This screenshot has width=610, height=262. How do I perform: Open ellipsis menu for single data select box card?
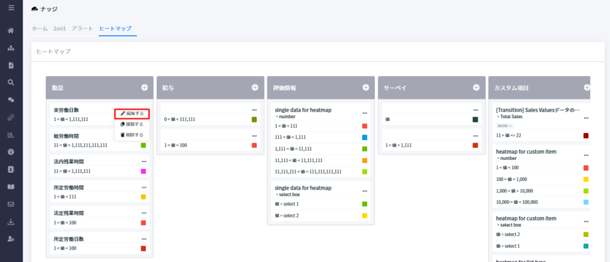(x=365, y=191)
